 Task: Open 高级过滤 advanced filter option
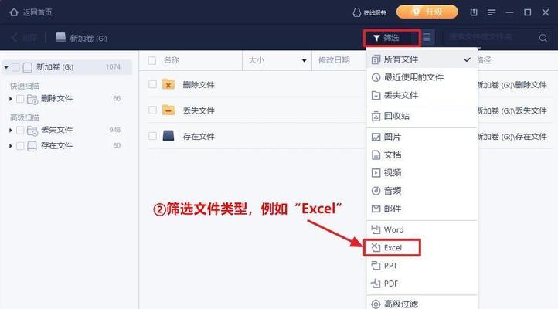pos(421,304)
